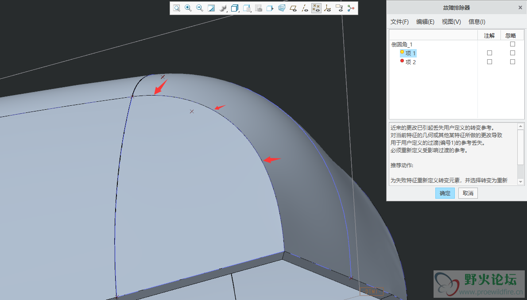Click the 忽略 column header

tap(511, 35)
